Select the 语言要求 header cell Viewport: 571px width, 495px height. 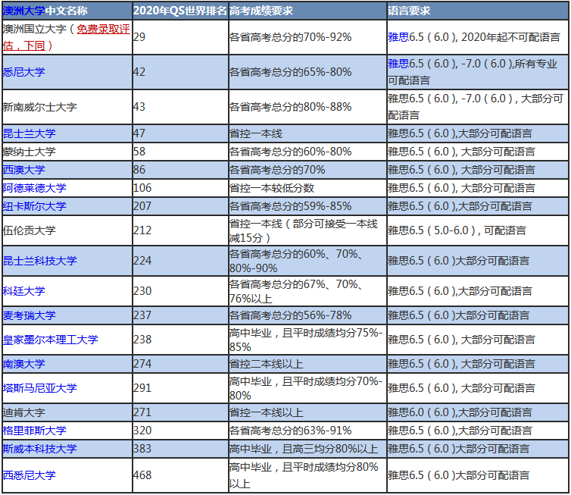pos(477,11)
